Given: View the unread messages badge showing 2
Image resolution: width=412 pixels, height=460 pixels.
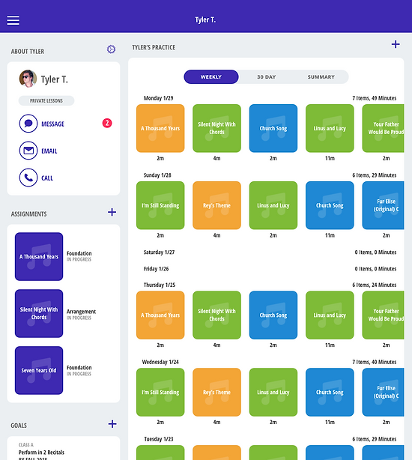Looking at the screenshot, I should (x=107, y=123).
